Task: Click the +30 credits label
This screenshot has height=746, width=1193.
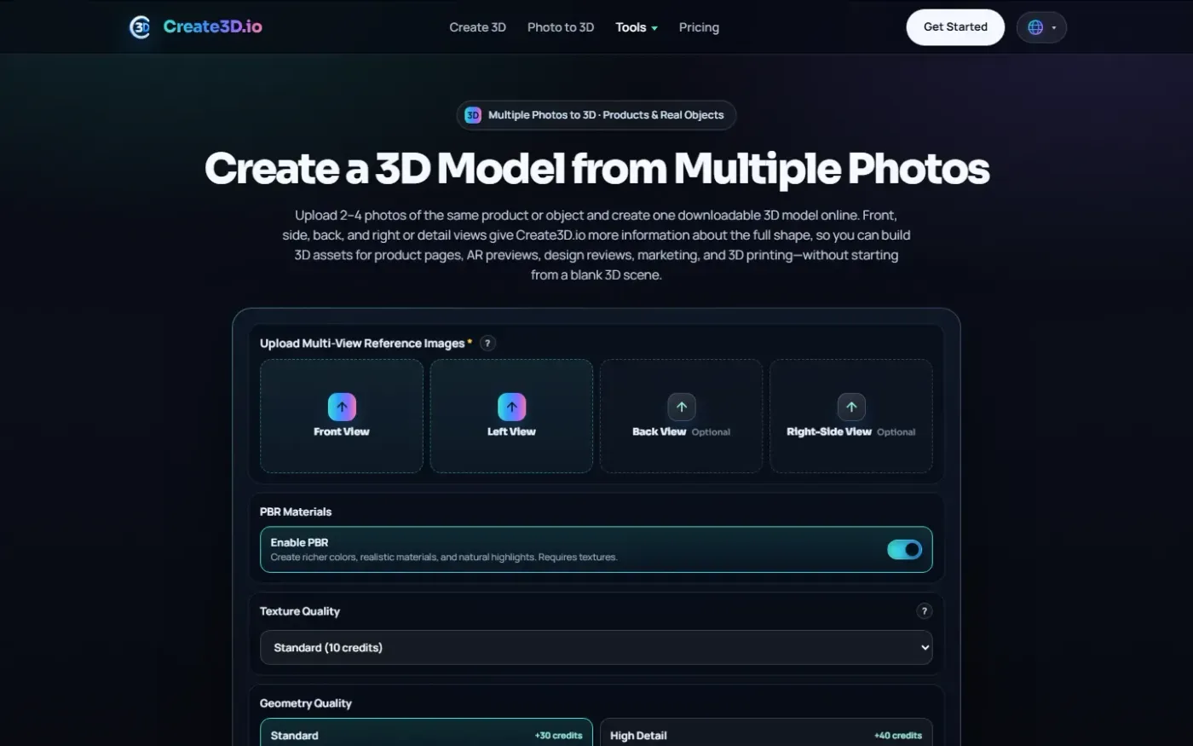Action: pos(559,735)
